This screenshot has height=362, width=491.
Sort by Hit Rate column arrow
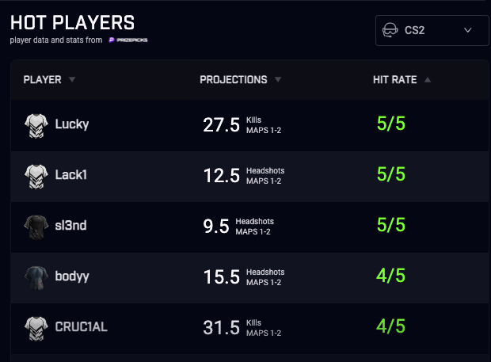[x=428, y=79]
